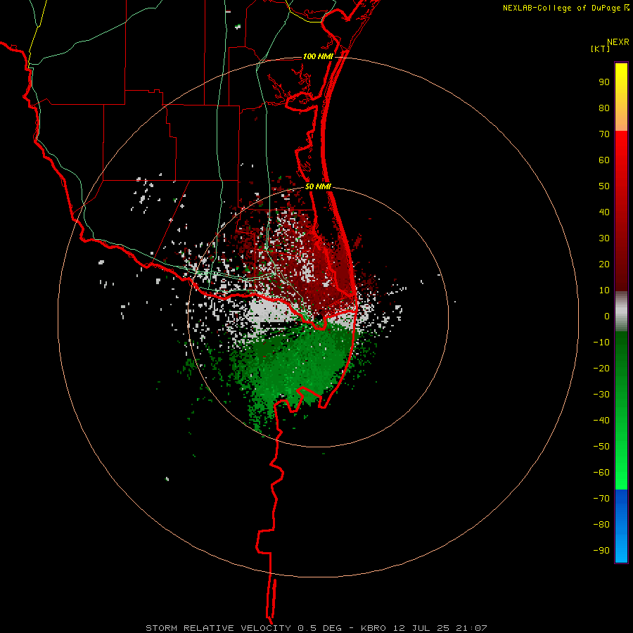Viewport: 633px width, 633px height.
Task: Click the 50 knot scale label
Action: 604,186
